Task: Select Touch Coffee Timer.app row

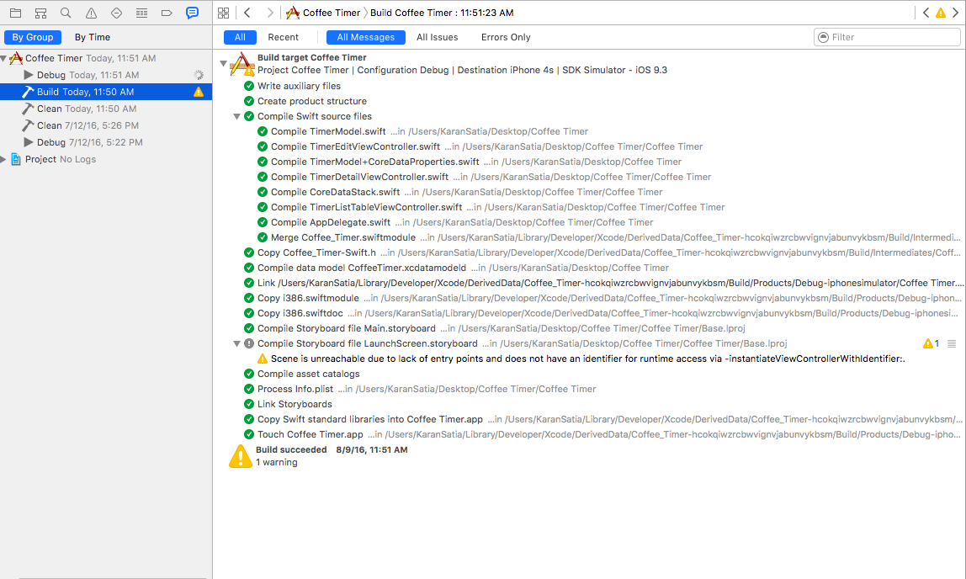Action: tap(590, 434)
